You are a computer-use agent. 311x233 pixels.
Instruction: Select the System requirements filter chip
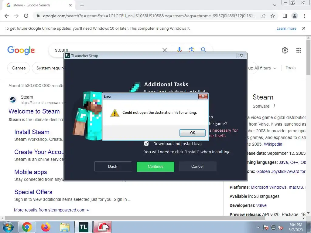48,68
